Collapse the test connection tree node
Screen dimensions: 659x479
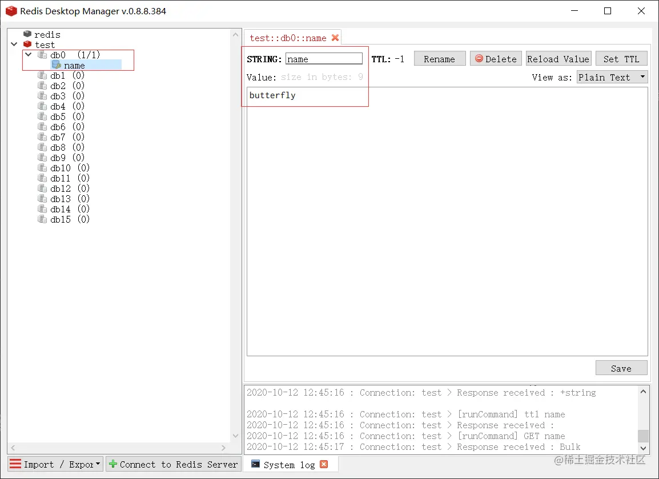[14, 44]
